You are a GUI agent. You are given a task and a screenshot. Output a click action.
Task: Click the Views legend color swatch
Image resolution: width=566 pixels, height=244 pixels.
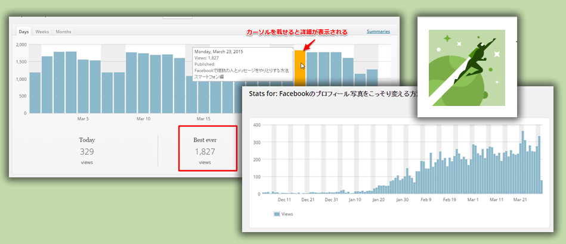point(277,214)
